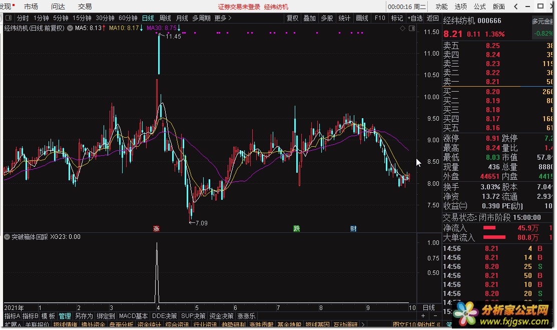Click the 返回 button
Image resolution: width=557 pixels, height=330 pixels.
click(x=432, y=18)
